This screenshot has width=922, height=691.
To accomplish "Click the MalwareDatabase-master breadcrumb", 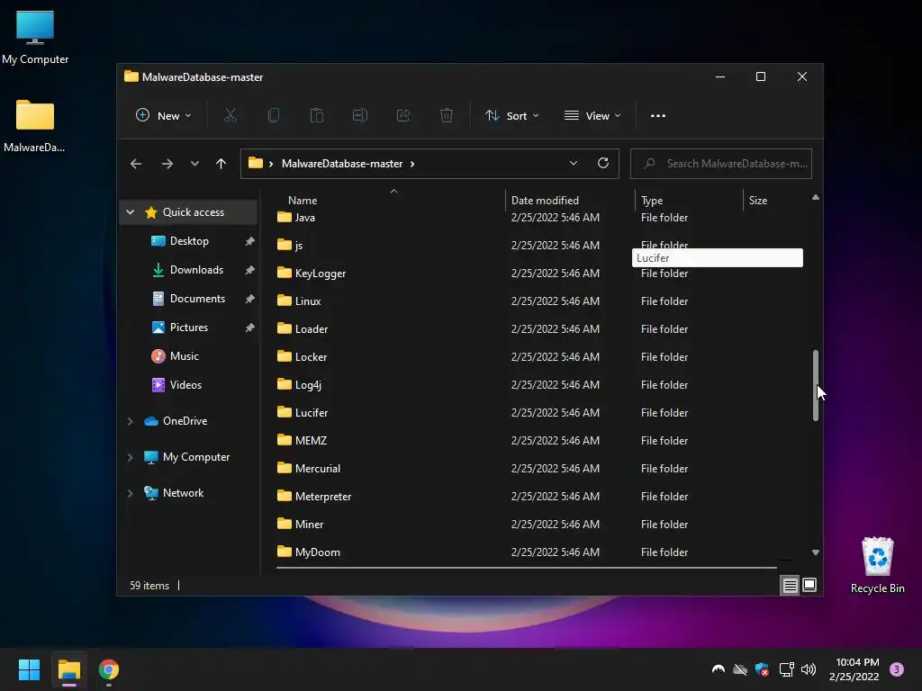I will [342, 164].
